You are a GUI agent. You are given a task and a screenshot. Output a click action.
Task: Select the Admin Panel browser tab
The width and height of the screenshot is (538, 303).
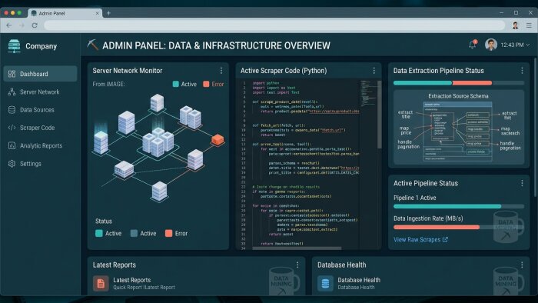(x=65, y=13)
